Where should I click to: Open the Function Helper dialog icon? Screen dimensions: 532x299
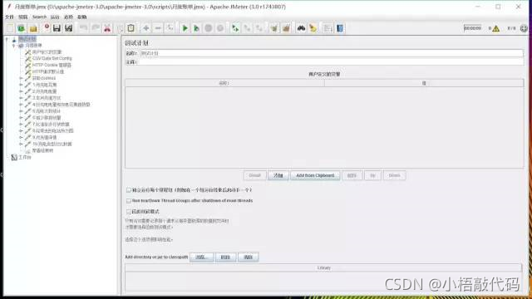pos(328,28)
